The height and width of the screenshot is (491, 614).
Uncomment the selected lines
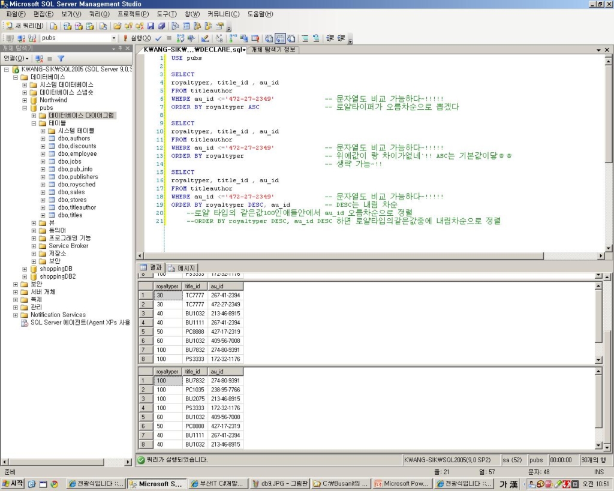click(316, 38)
